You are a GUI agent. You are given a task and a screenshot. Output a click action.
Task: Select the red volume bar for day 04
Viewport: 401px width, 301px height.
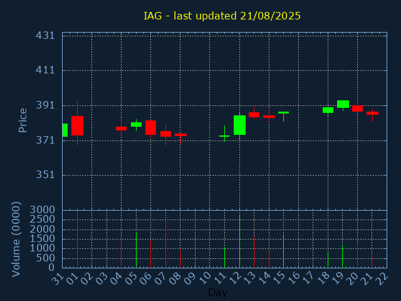[121, 254]
